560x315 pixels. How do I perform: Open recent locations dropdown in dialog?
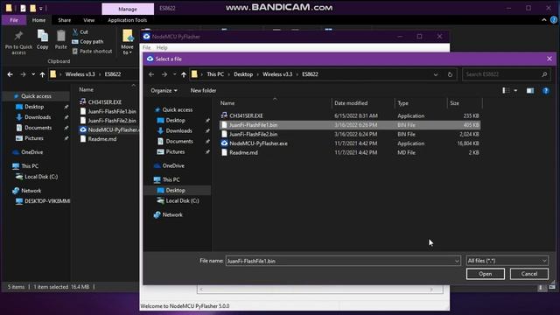175,74
